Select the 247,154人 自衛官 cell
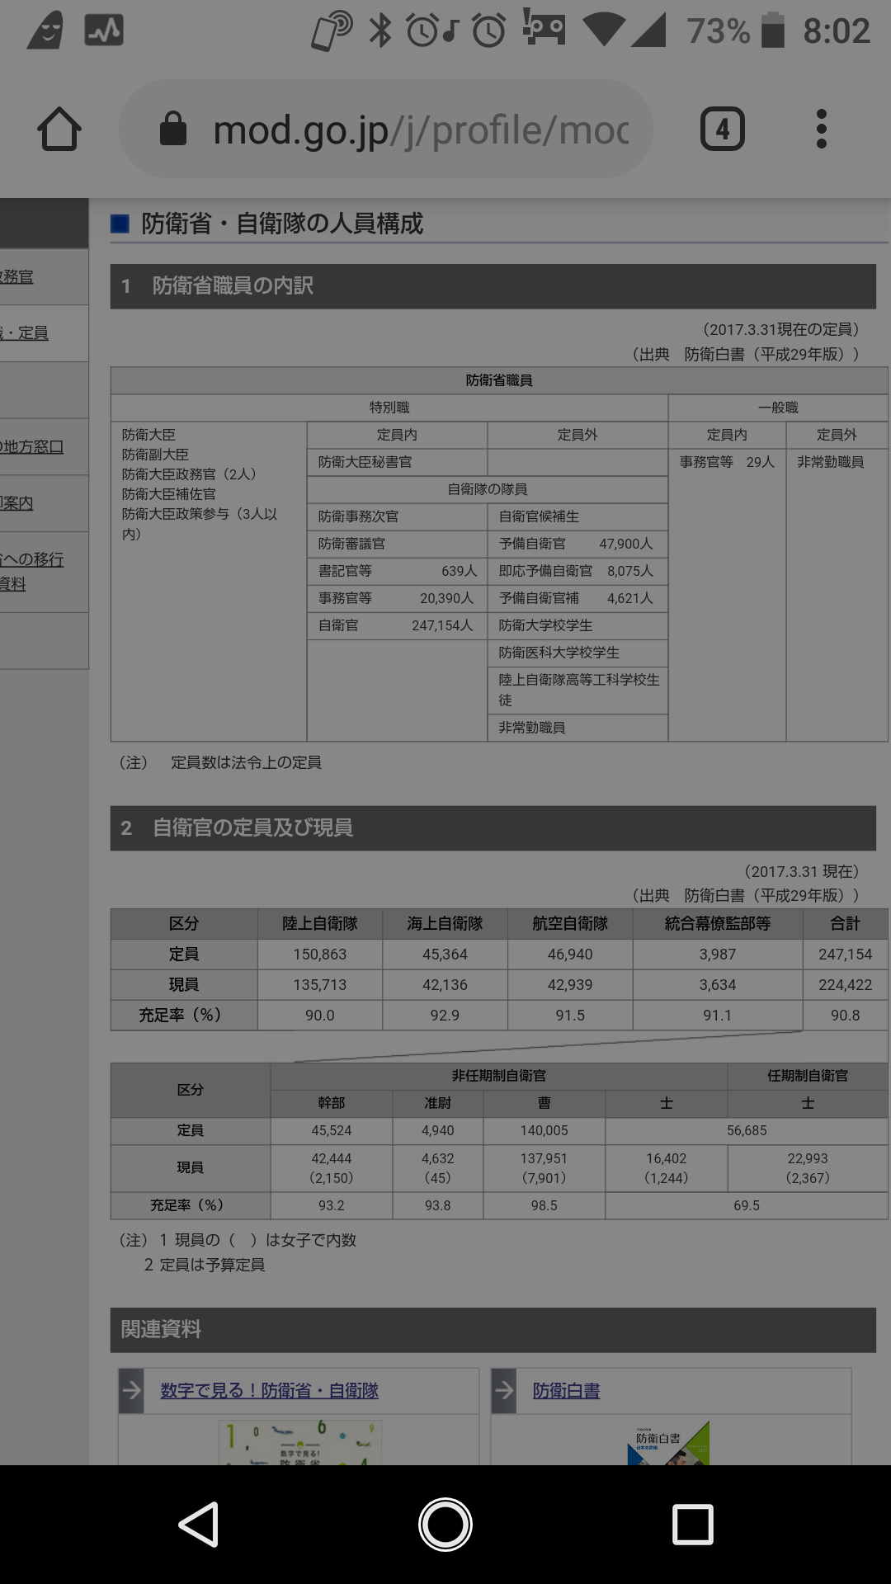This screenshot has height=1584, width=891. click(x=397, y=625)
